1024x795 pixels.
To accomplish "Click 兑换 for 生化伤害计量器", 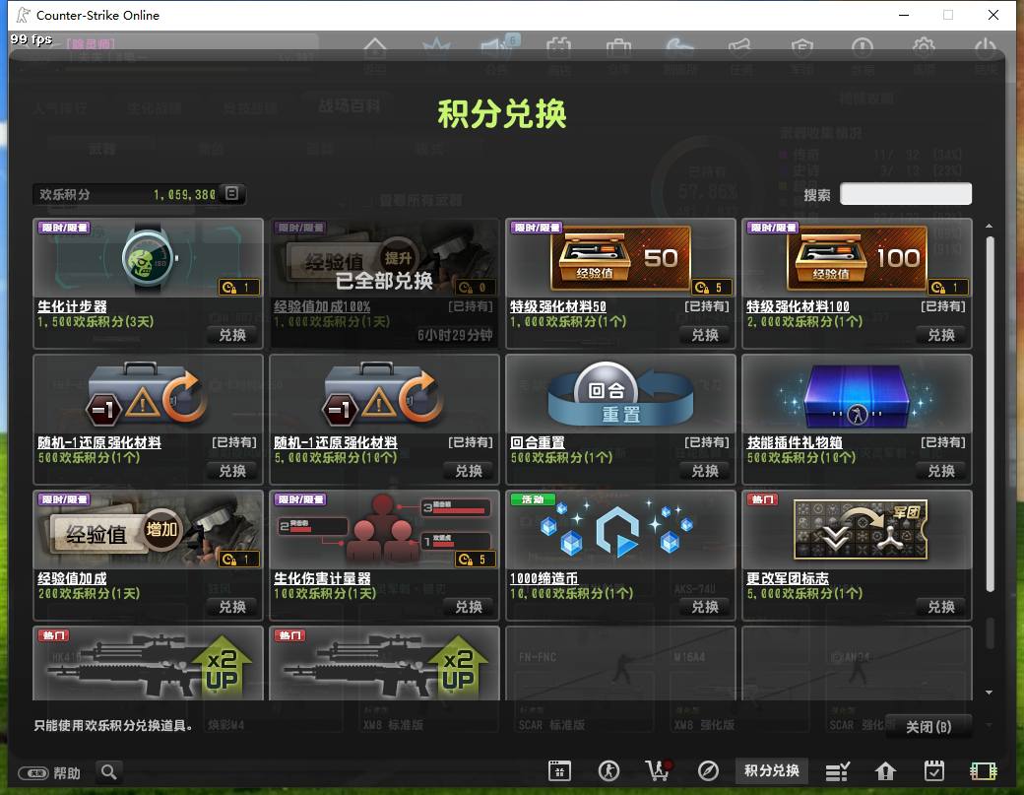I will tap(469, 607).
